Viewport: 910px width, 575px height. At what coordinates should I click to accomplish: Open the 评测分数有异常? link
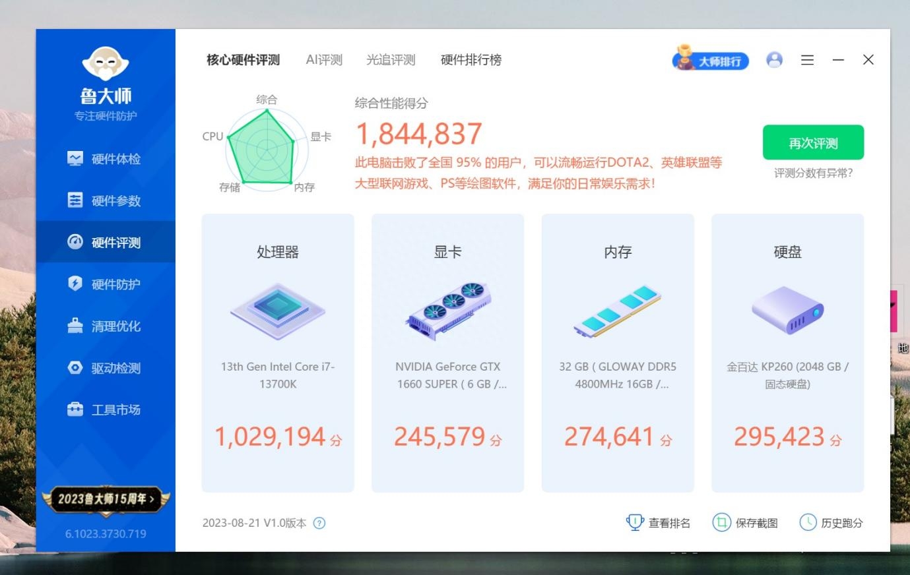813,173
